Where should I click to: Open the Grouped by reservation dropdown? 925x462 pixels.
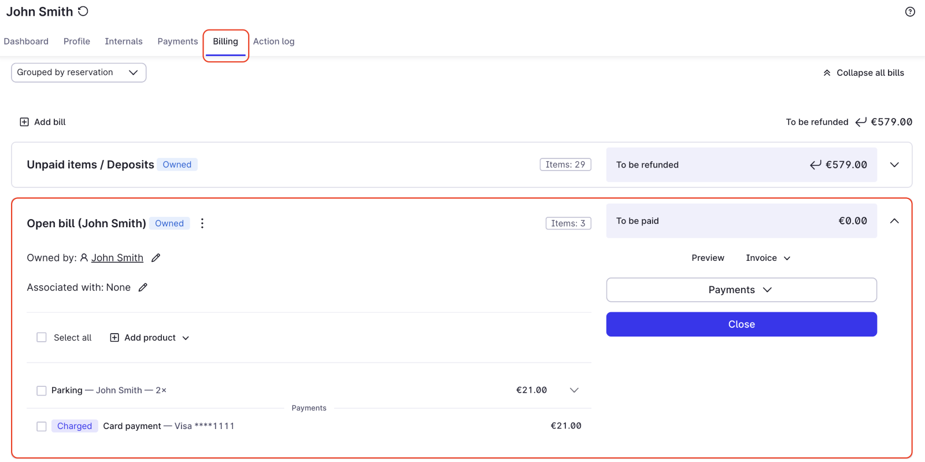(x=79, y=72)
